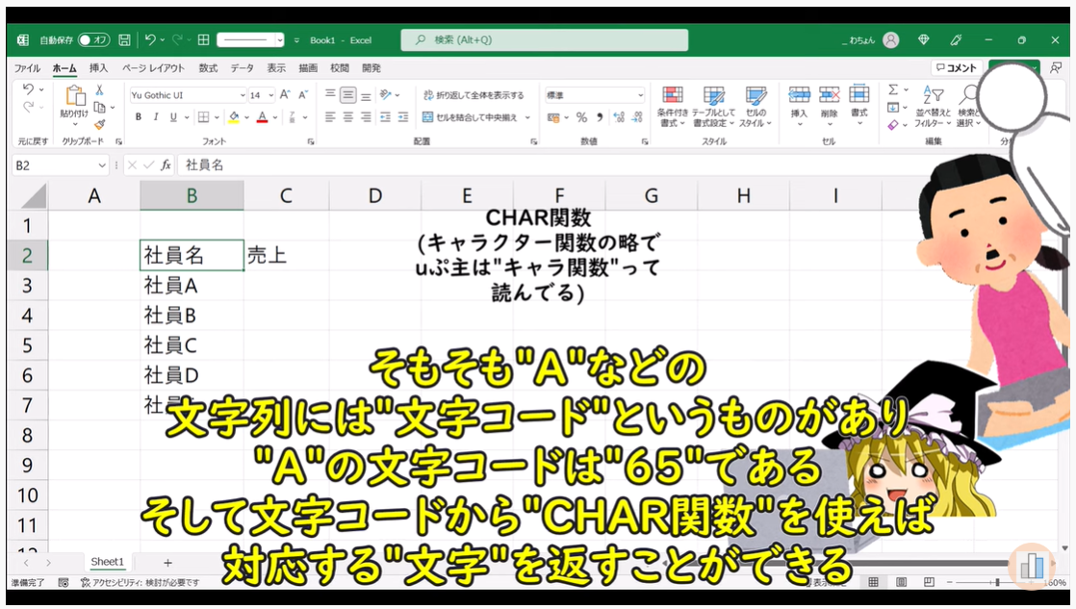Viewport: 1076px width, 609px height.
Task: Switch to the データ ribbon tab
Action: pyautogui.click(x=242, y=68)
